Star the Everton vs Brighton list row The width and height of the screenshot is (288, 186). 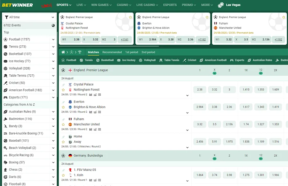tap(63, 107)
